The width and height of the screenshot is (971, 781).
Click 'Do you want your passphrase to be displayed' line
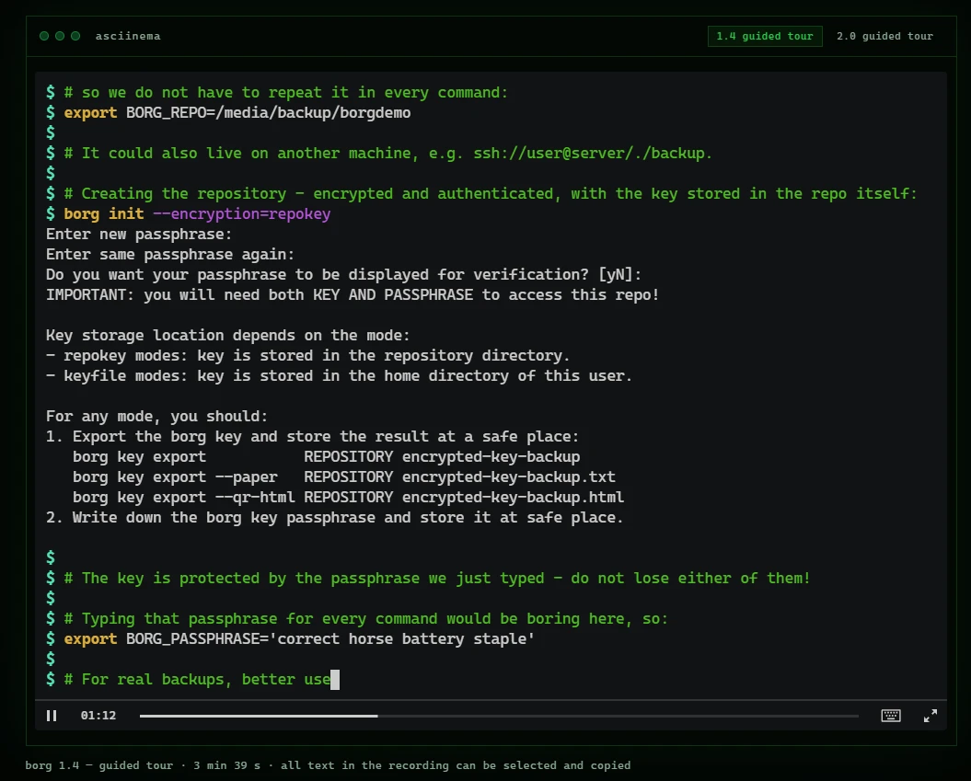coord(343,274)
